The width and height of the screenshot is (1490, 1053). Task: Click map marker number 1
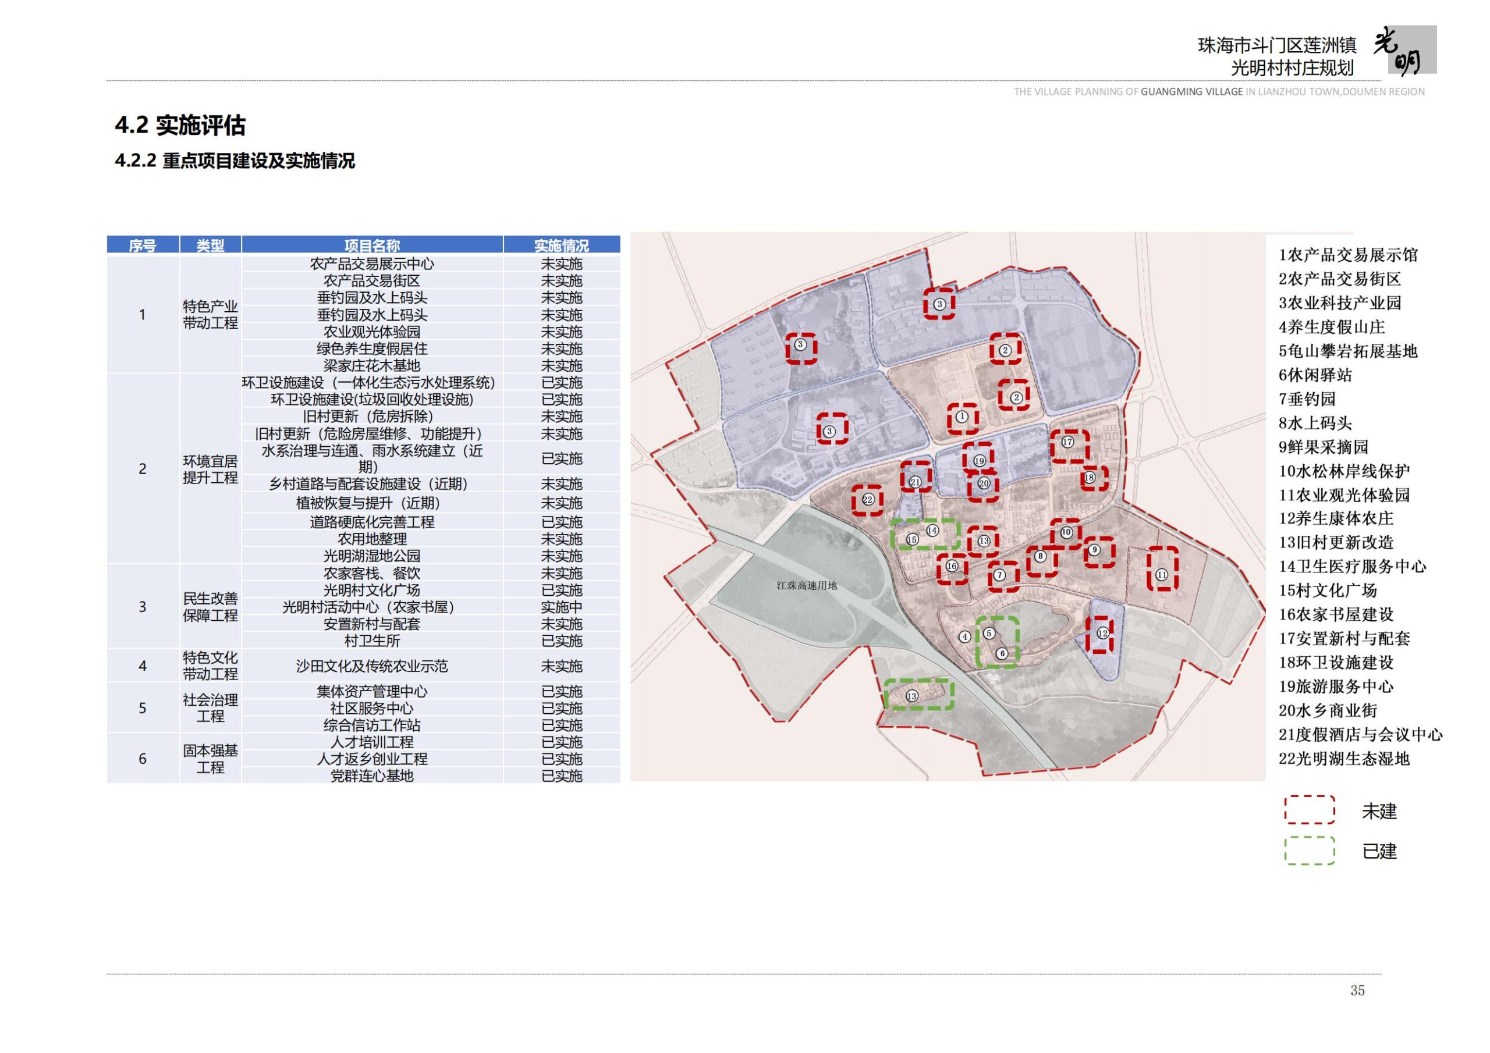click(x=963, y=417)
